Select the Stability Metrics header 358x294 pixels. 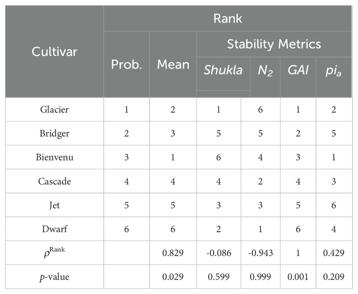tap(274, 44)
